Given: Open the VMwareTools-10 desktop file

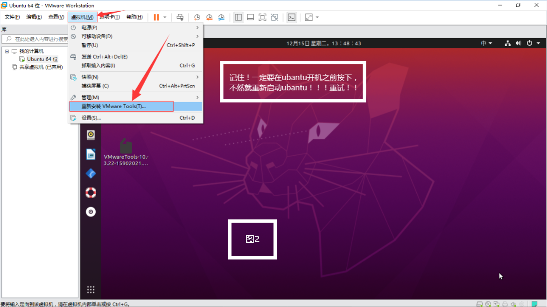Looking at the screenshot, I should pos(126,152).
